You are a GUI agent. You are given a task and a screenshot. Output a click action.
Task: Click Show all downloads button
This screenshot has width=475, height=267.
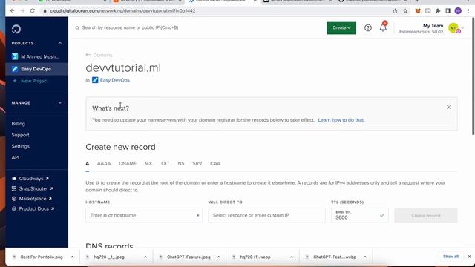coord(451,257)
